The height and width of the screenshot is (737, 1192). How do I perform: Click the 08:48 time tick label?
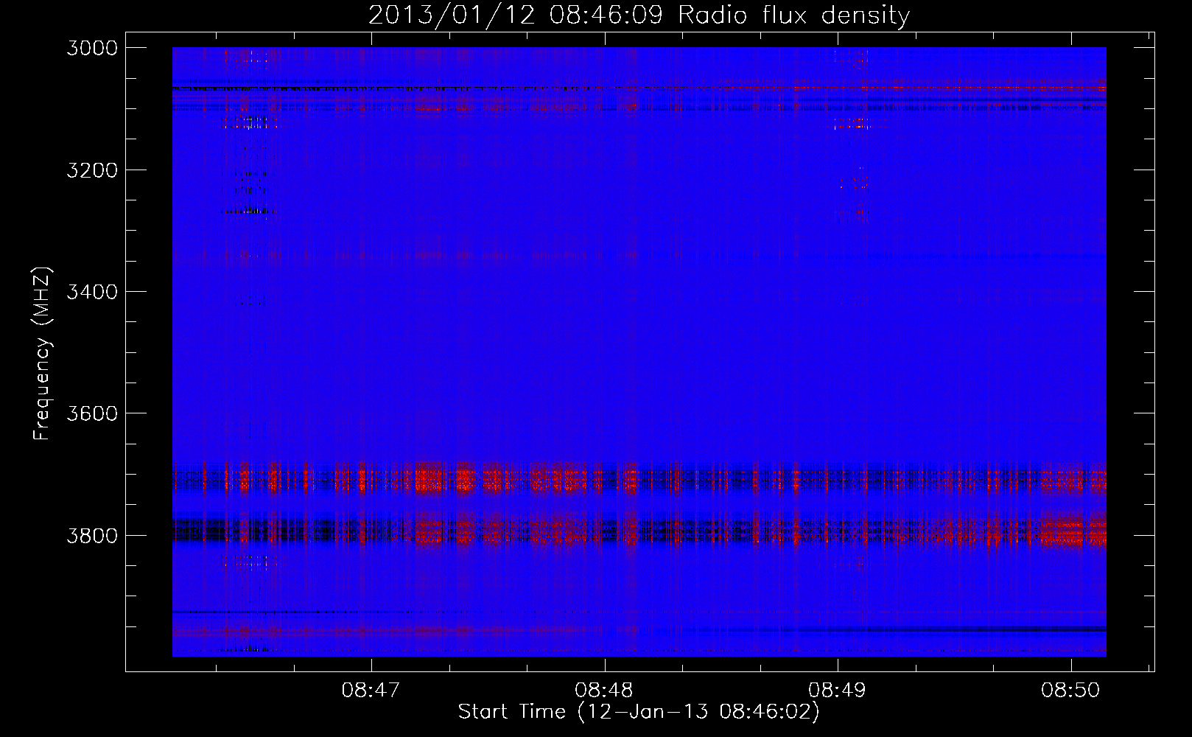coord(604,691)
